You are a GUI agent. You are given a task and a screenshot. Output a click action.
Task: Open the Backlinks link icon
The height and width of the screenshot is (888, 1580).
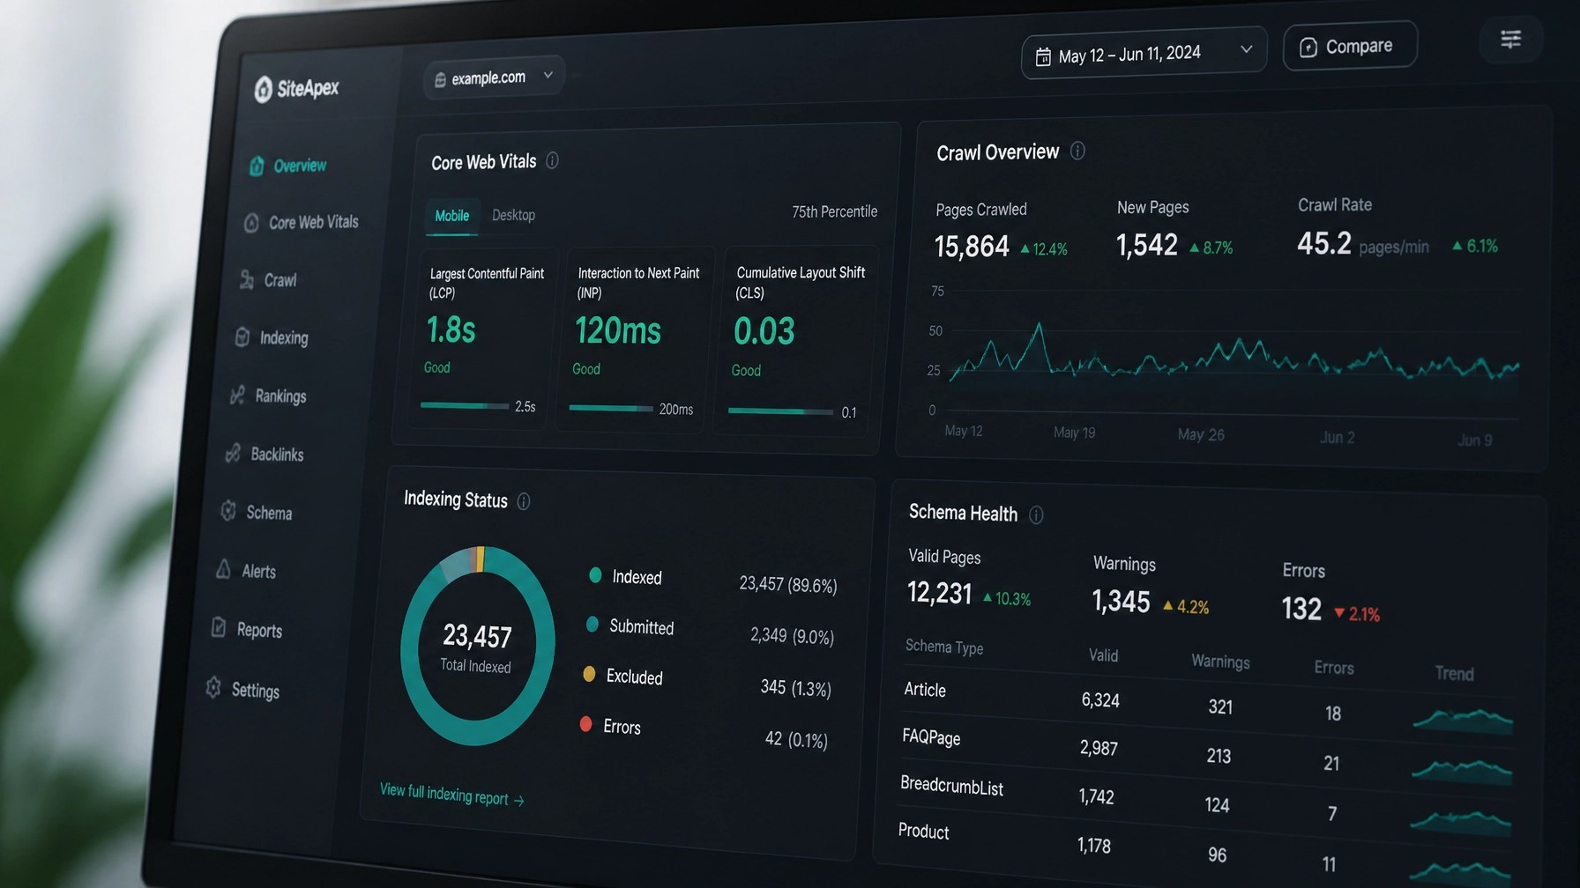[233, 453]
